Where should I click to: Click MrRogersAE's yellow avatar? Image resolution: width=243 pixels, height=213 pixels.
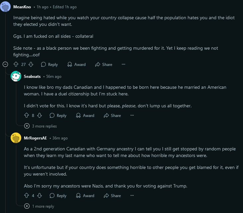coord(16,138)
